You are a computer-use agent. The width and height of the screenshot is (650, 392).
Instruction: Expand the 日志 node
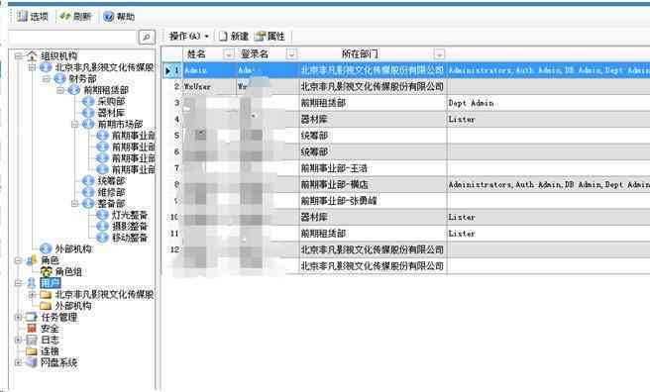(x=18, y=340)
